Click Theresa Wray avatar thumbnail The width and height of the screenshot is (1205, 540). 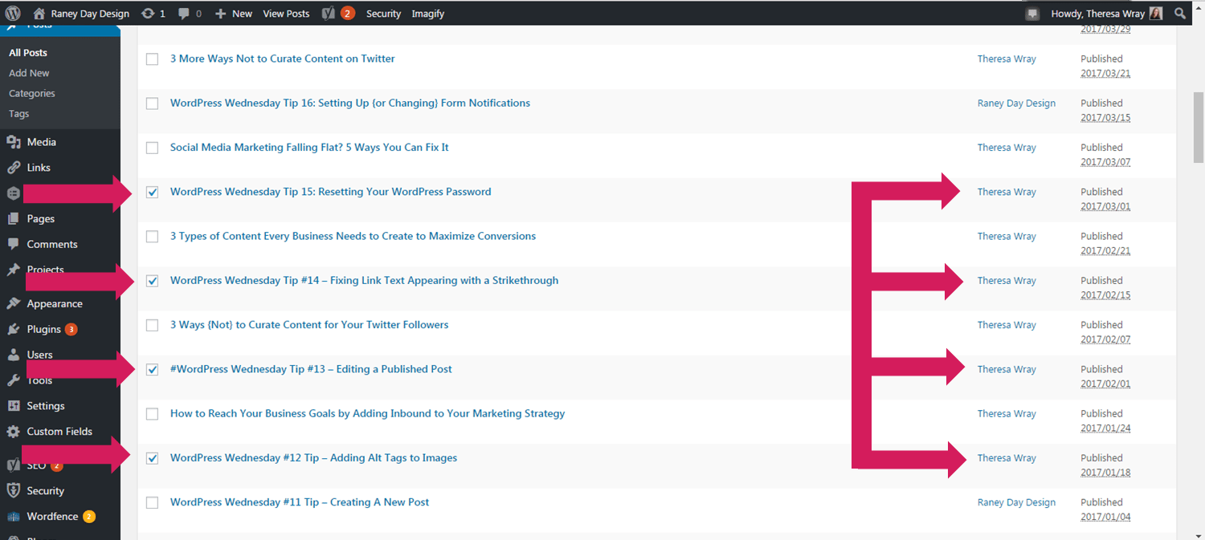click(1155, 14)
